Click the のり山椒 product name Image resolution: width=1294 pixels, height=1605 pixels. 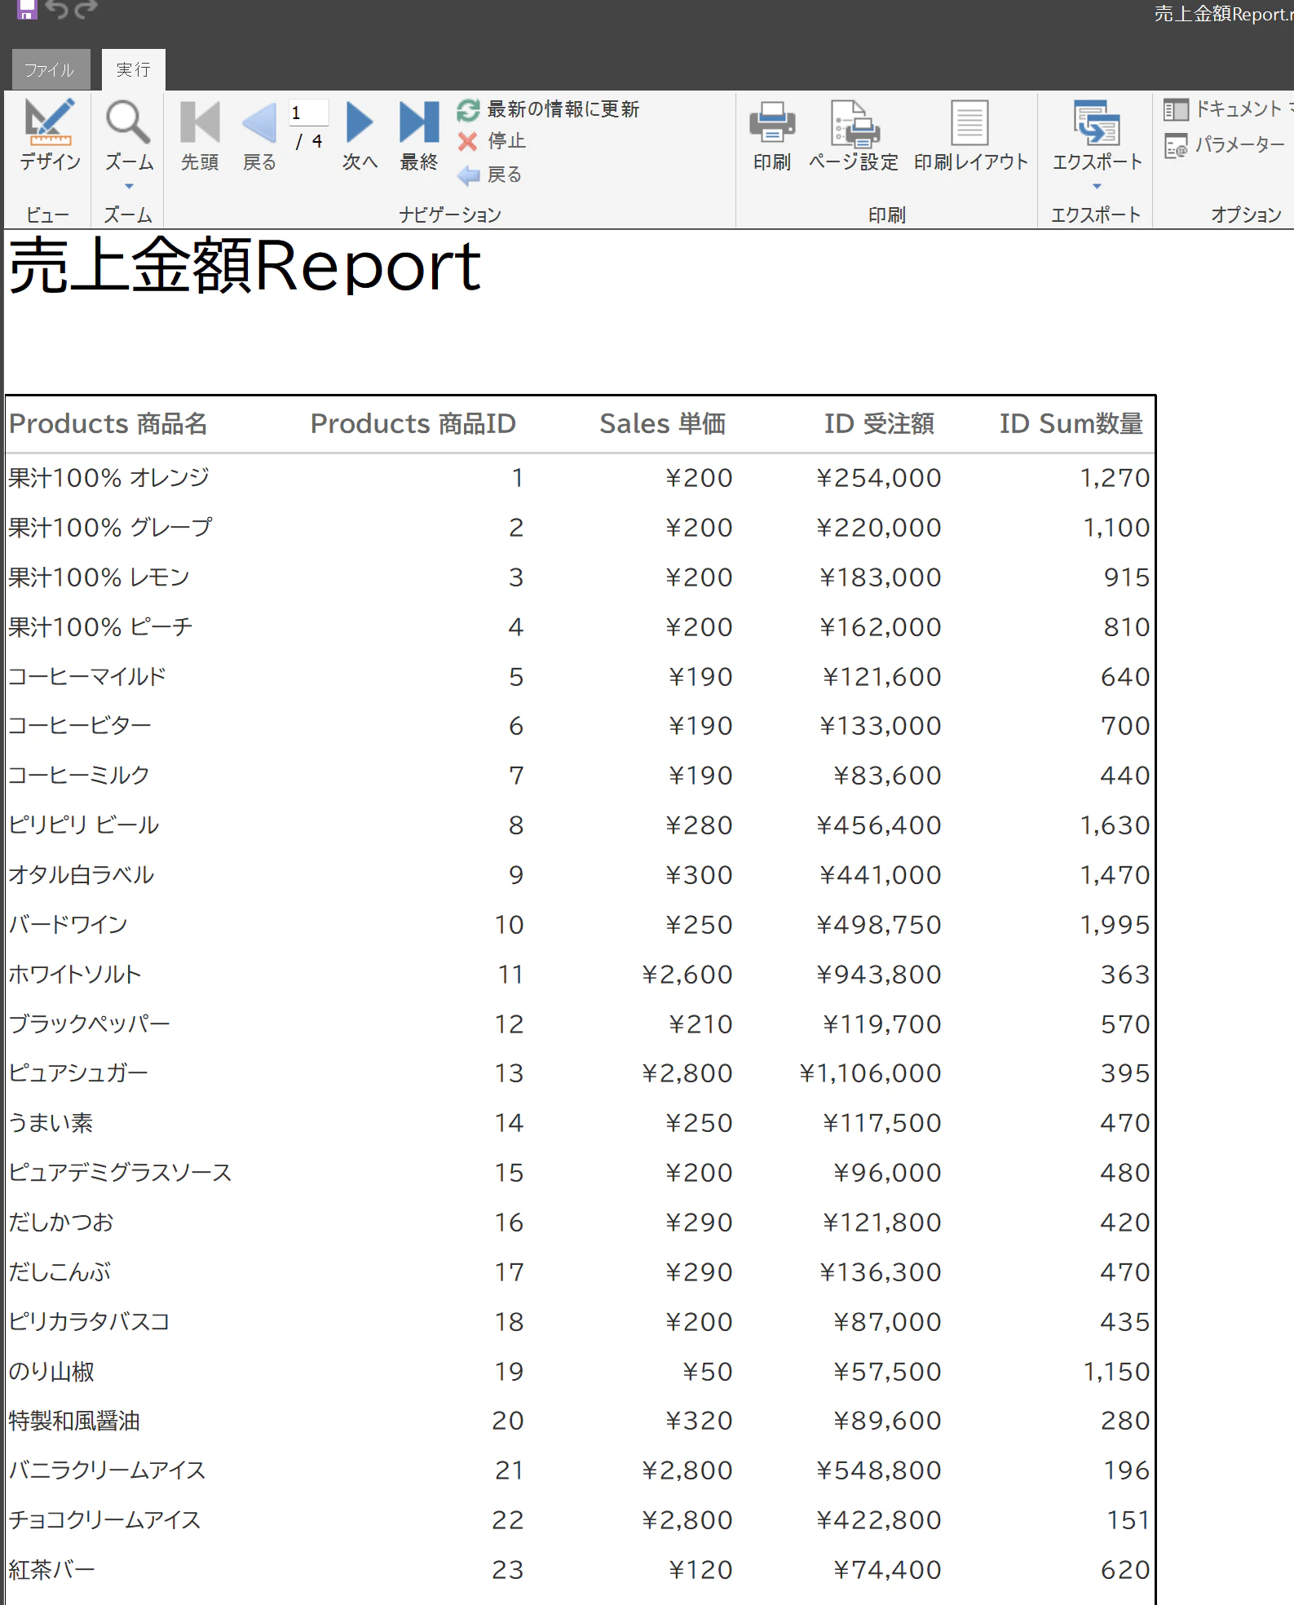click(x=51, y=1372)
